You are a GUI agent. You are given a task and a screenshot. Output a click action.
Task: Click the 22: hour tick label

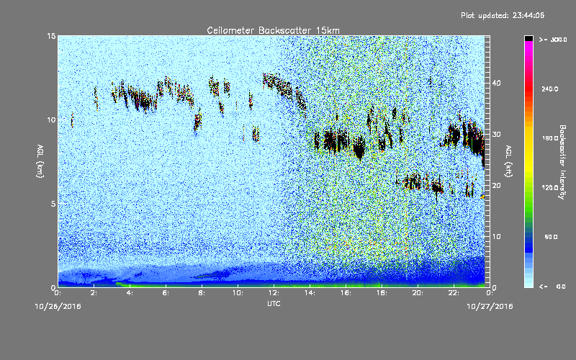pos(454,293)
